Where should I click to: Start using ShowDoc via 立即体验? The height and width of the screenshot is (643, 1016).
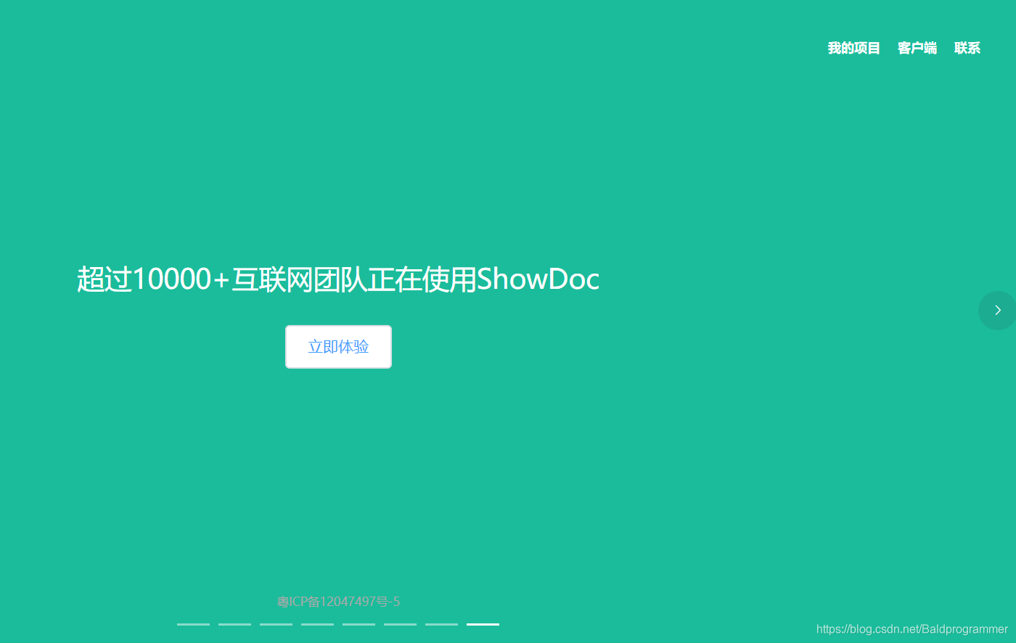pos(338,346)
